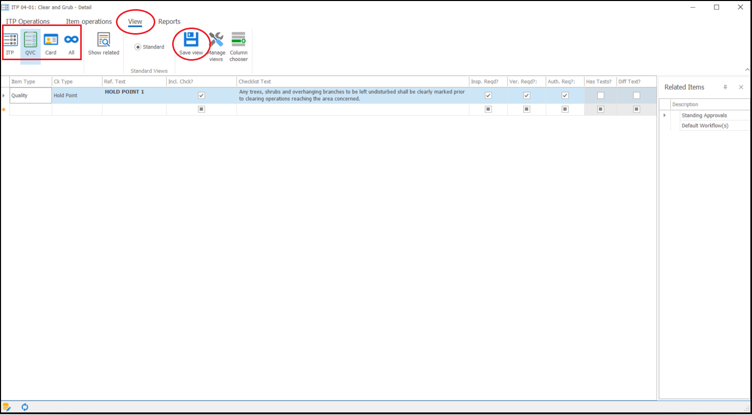This screenshot has height=415, width=752.
Task: Choose the All view infinity icon
Action: pyautogui.click(x=72, y=40)
